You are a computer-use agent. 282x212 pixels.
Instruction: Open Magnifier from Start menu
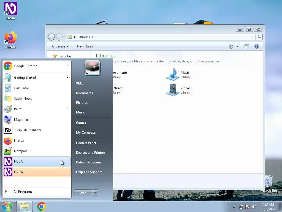pyautogui.click(x=37, y=119)
